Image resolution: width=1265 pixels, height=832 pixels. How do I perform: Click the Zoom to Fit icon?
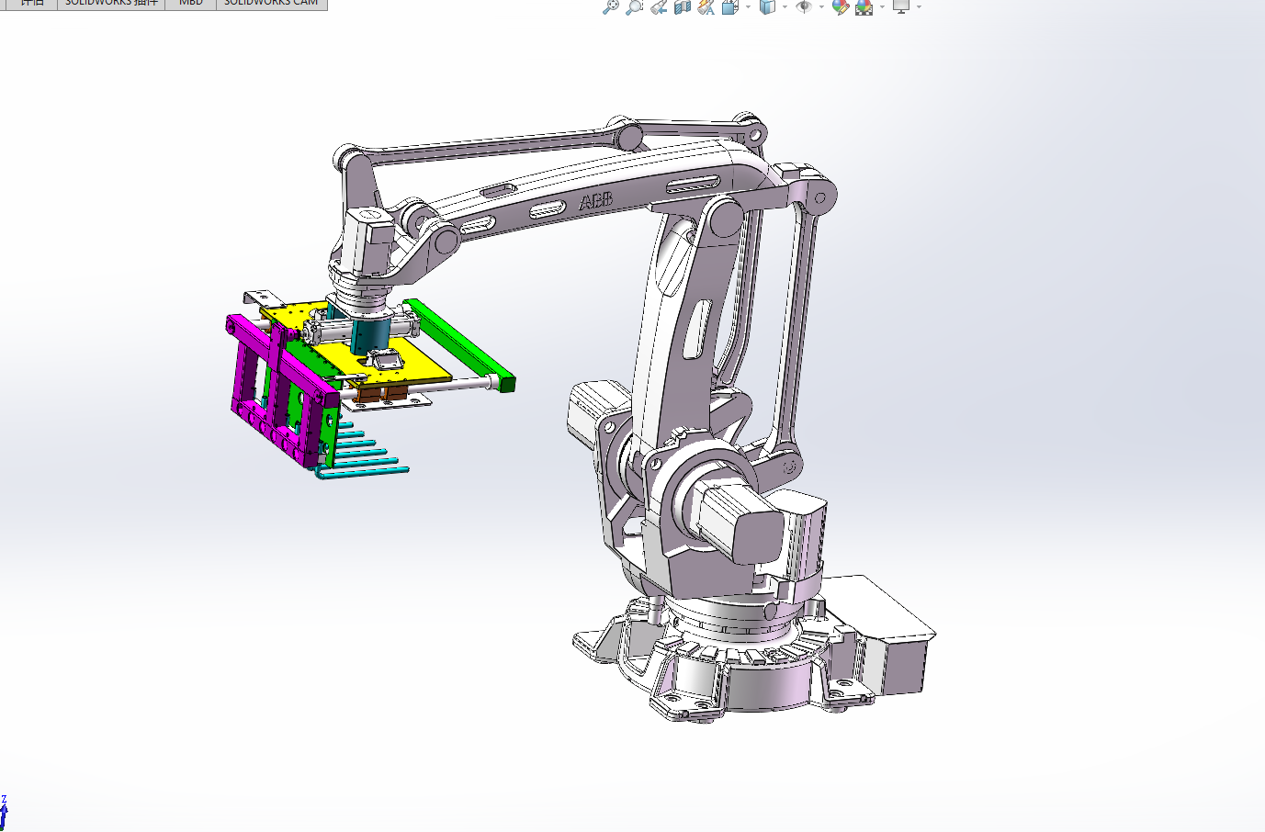click(x=610, y=6)
